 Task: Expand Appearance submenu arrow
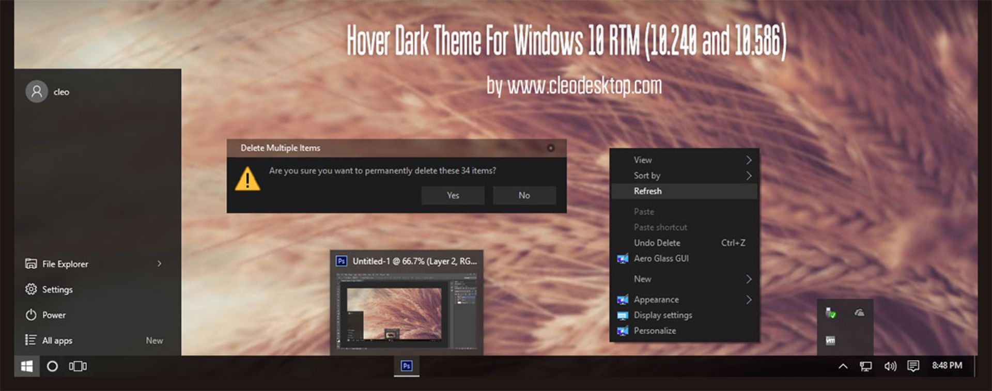[749, 300]
